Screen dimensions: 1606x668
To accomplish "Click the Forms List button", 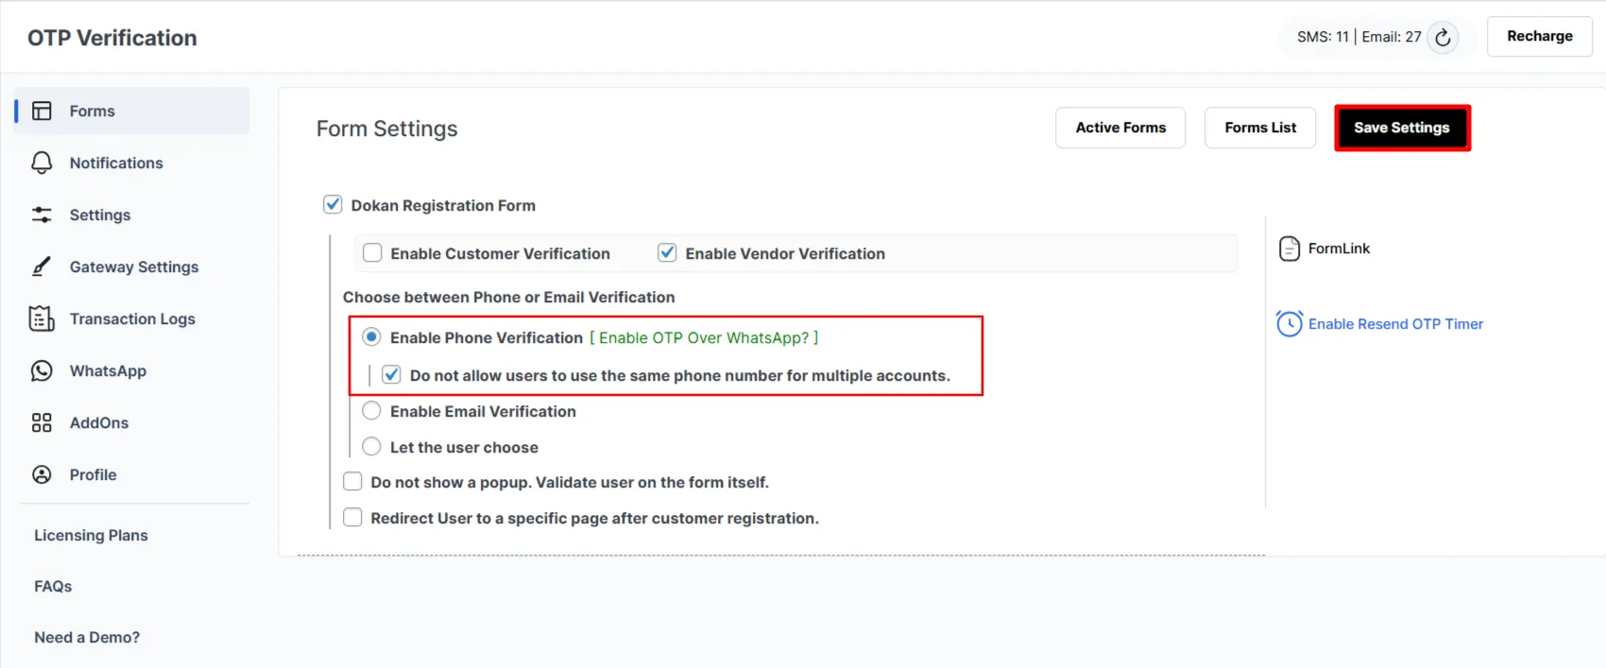I will (1260, 128).
